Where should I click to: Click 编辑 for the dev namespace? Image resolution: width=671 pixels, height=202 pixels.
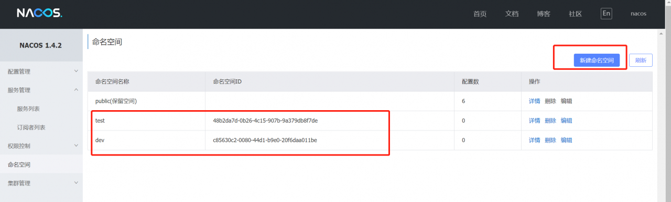[566, 140]
